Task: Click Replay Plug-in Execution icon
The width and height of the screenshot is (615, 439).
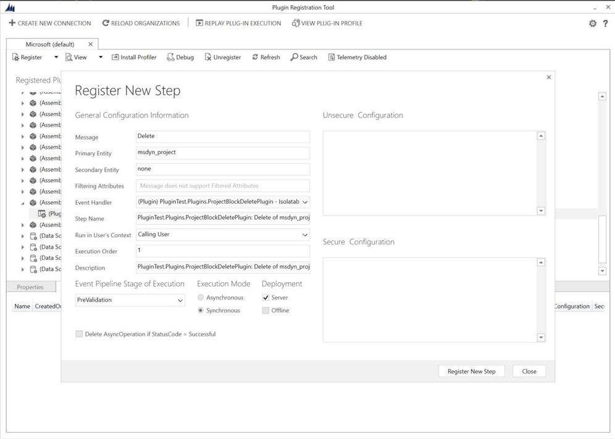Action: [199, 23]
